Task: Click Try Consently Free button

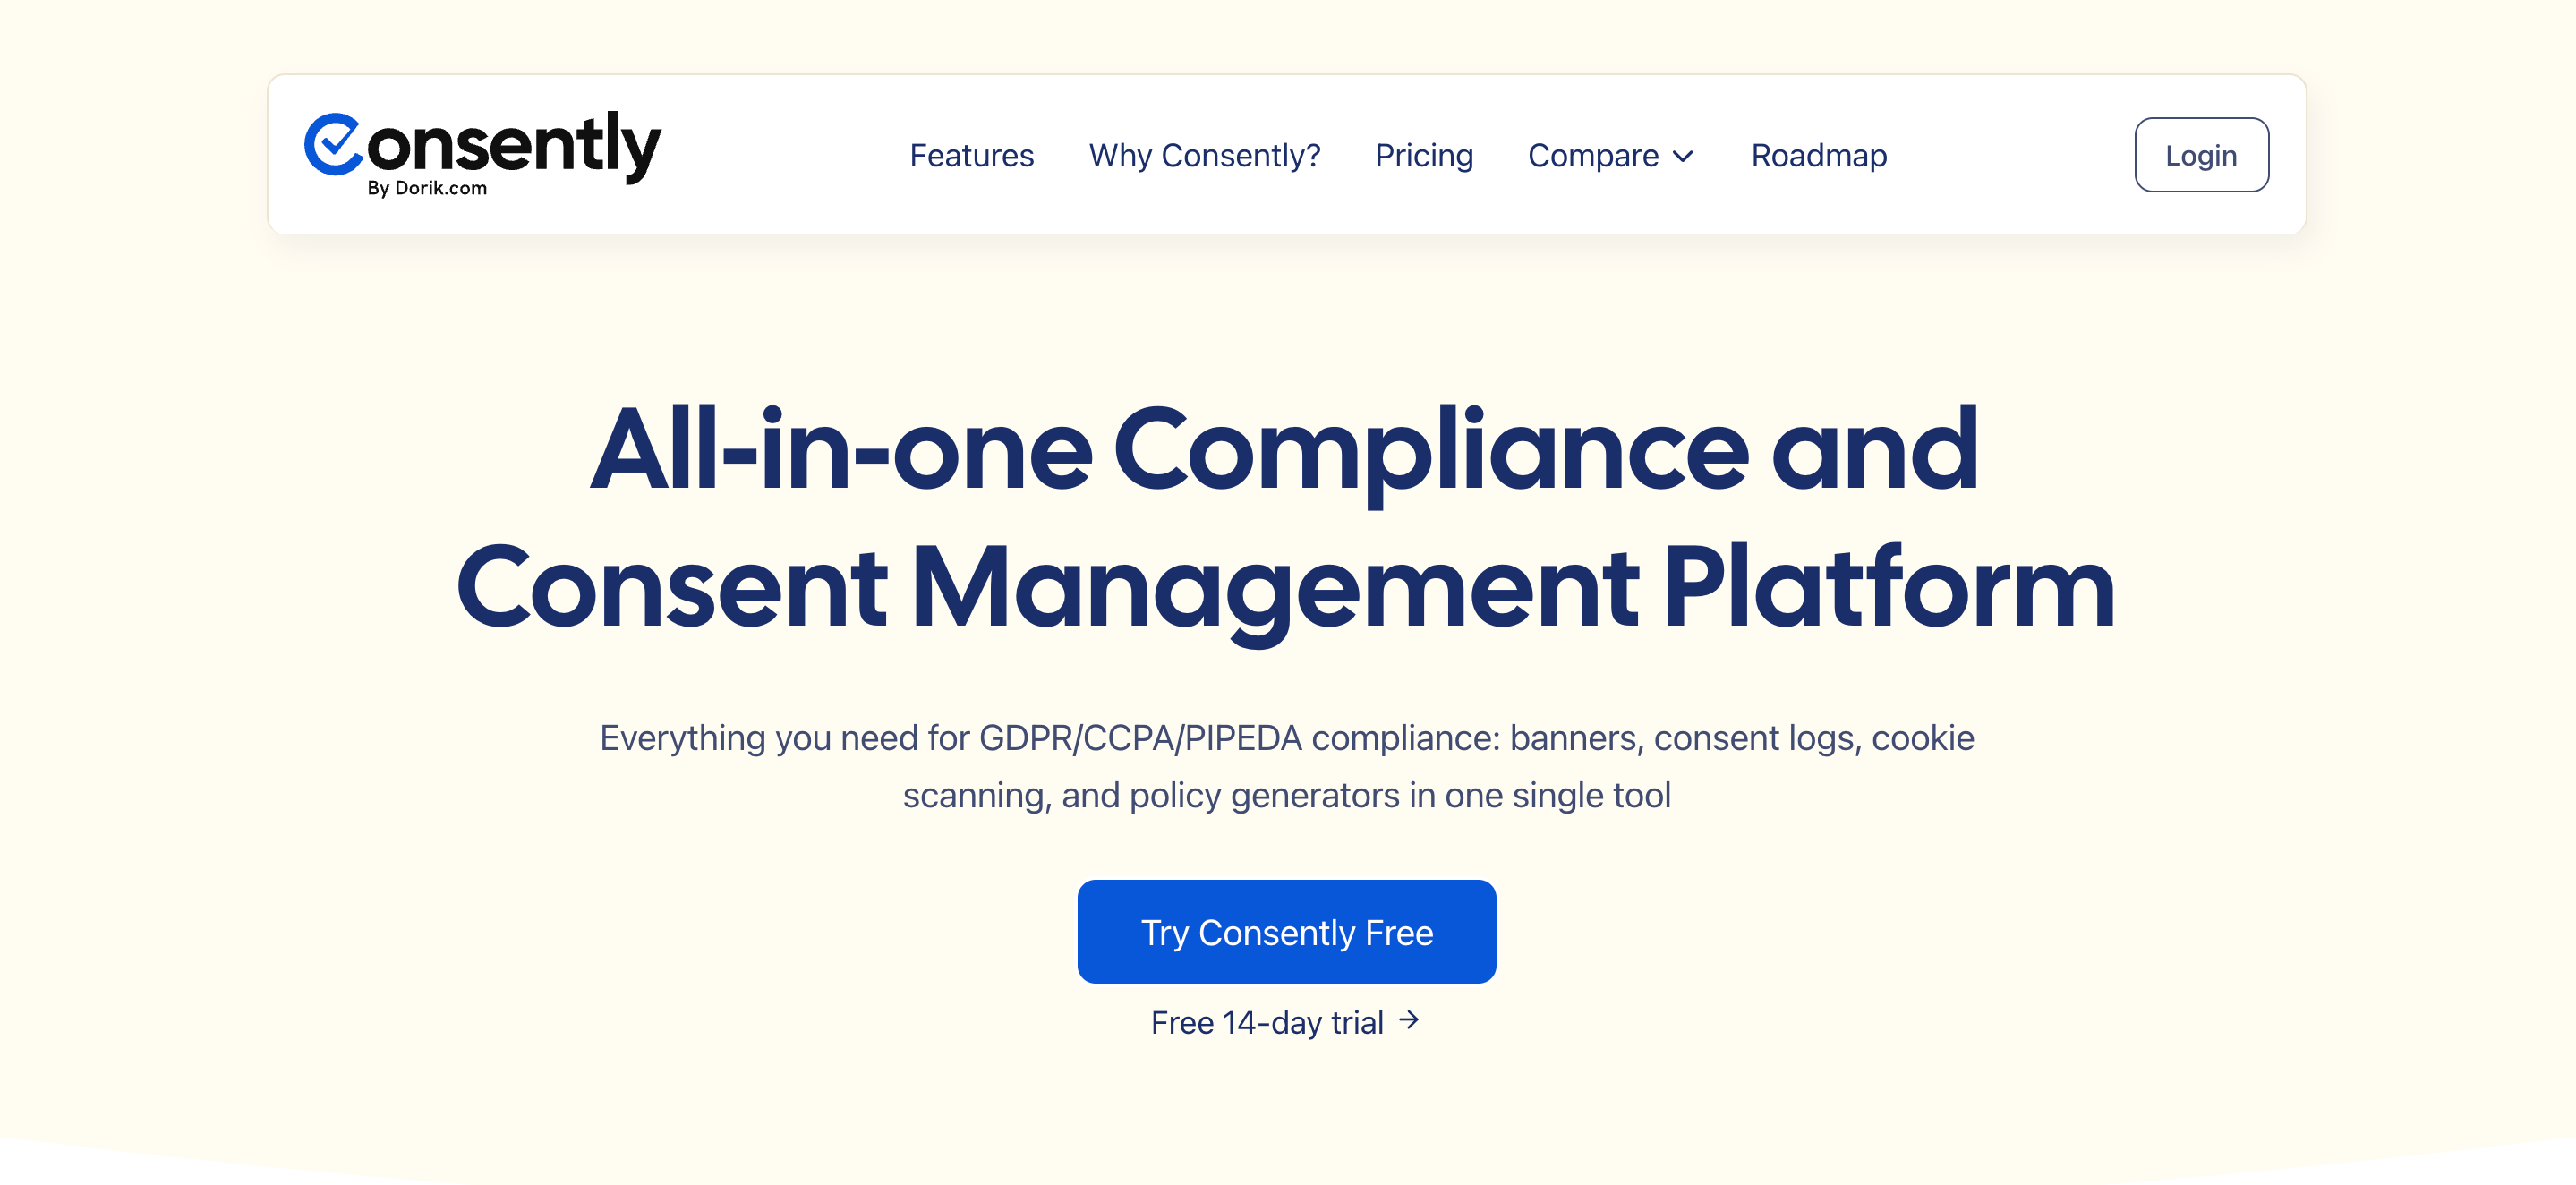Action: click(1286, 931)
